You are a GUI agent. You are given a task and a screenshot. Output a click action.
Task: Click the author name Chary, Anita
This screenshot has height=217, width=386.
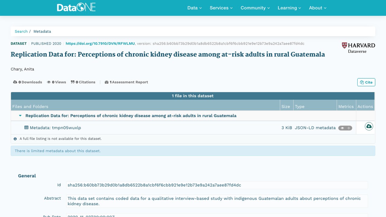point(23,69)
